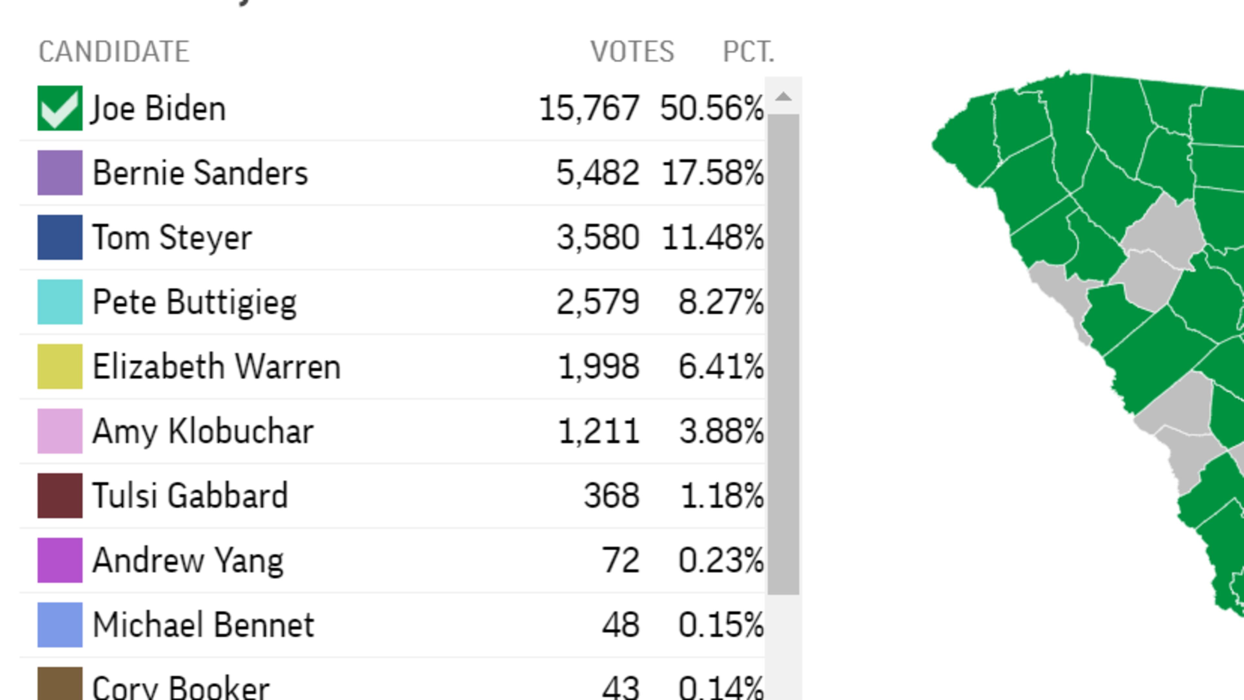Viewport: 1244px width, 700px height.
Task: Click Michael Bennet's light blue swatch
Action: coord(60,624)
